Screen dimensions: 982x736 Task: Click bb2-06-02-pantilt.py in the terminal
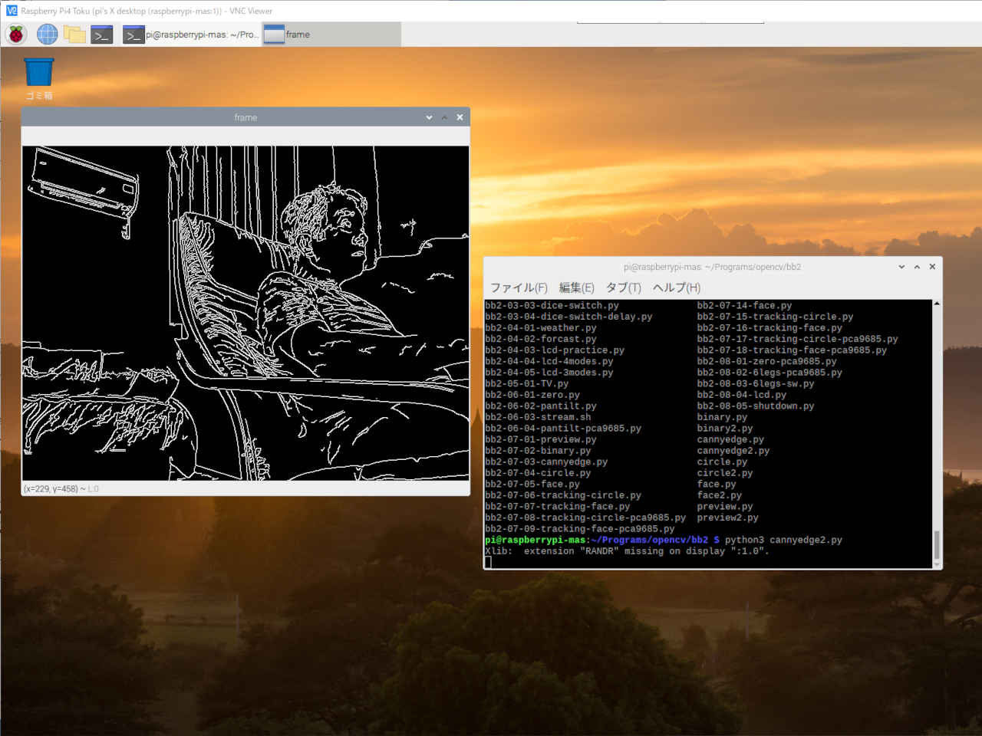(x=541, y=406)
